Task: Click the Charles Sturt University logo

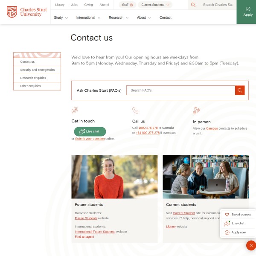Action: pos(26,12)
